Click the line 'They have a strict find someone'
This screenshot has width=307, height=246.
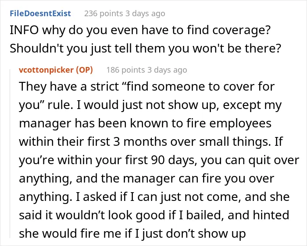147,86
